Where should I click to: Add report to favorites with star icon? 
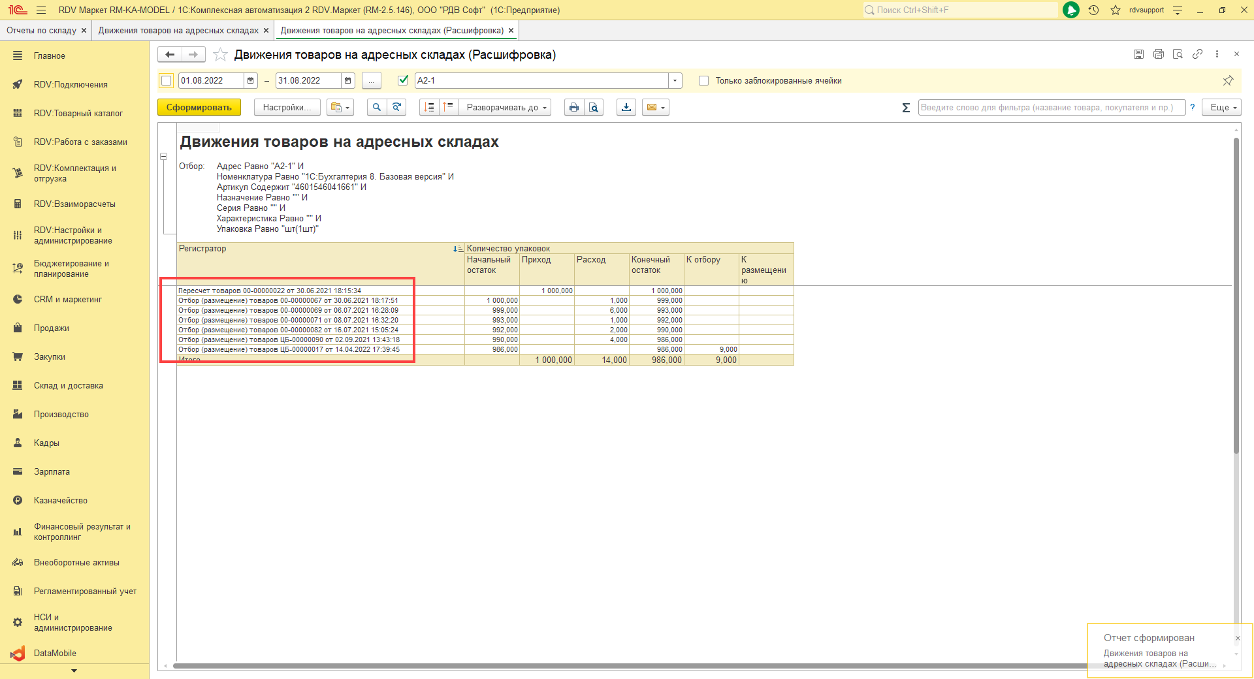tap(221, 55)
